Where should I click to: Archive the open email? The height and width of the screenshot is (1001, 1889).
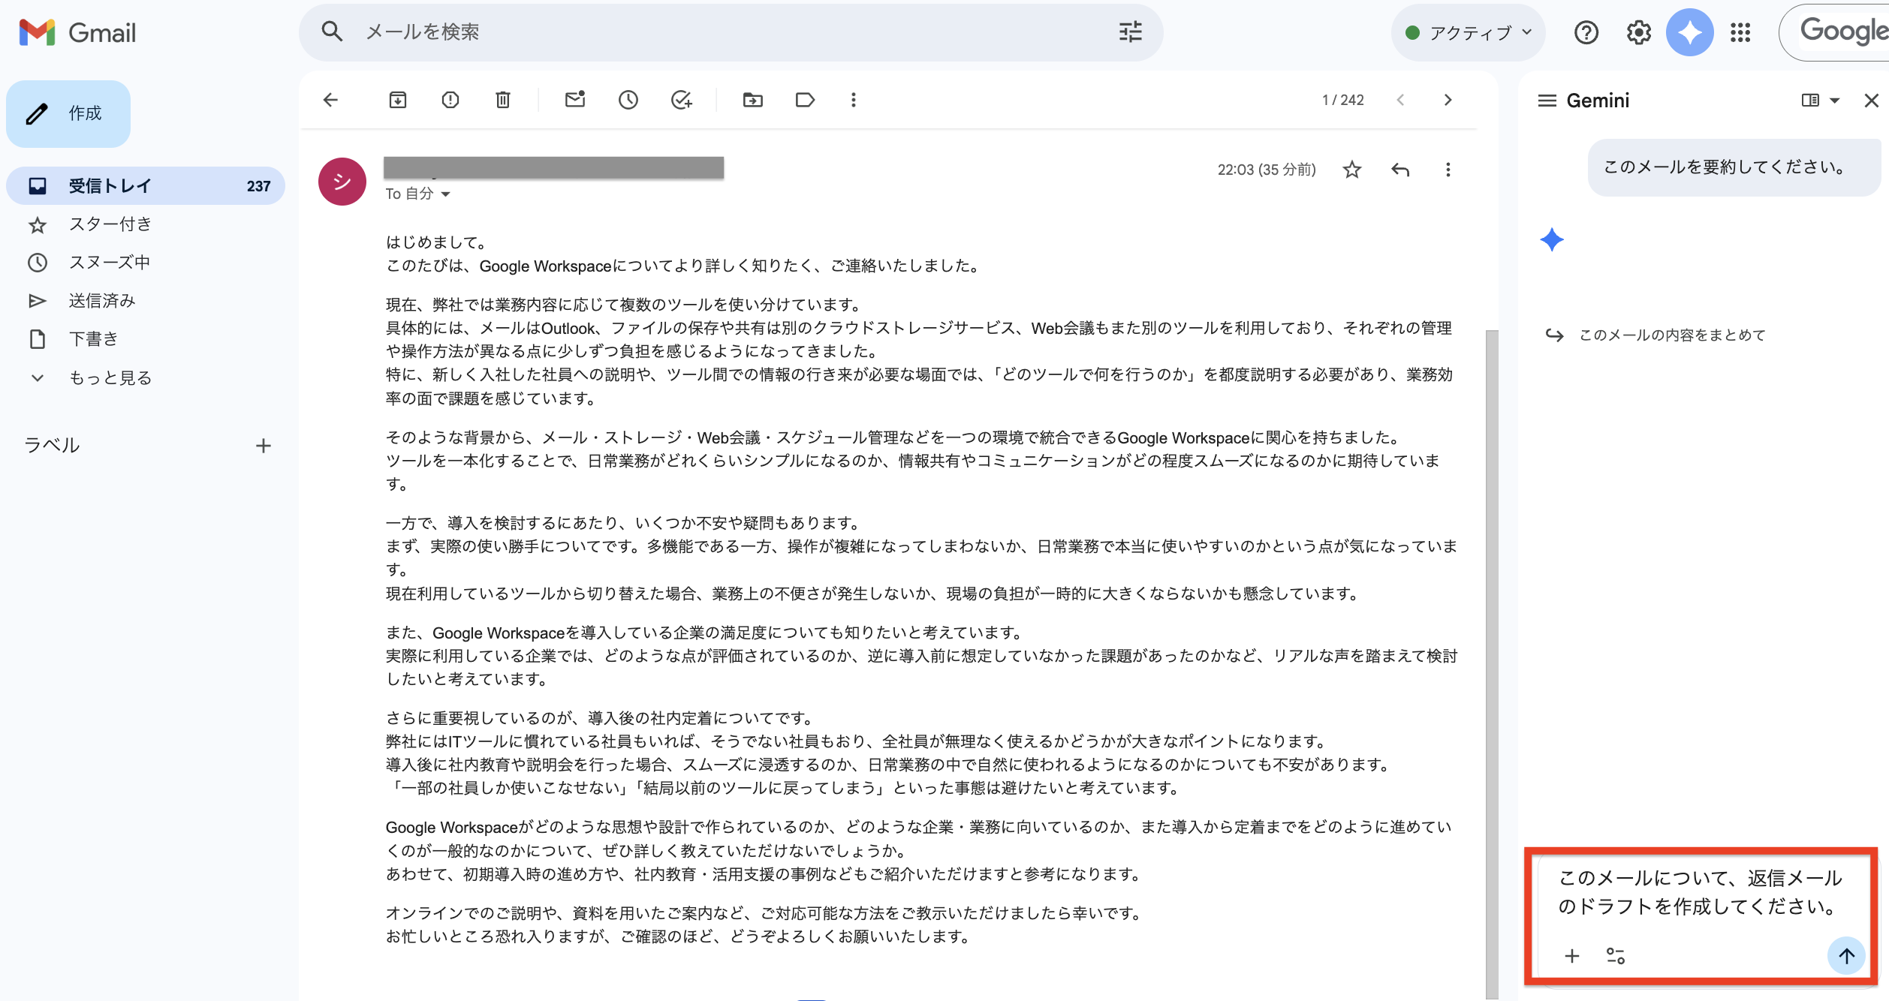398,100
